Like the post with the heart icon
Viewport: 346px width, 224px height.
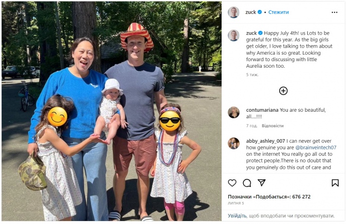[232, 183]
